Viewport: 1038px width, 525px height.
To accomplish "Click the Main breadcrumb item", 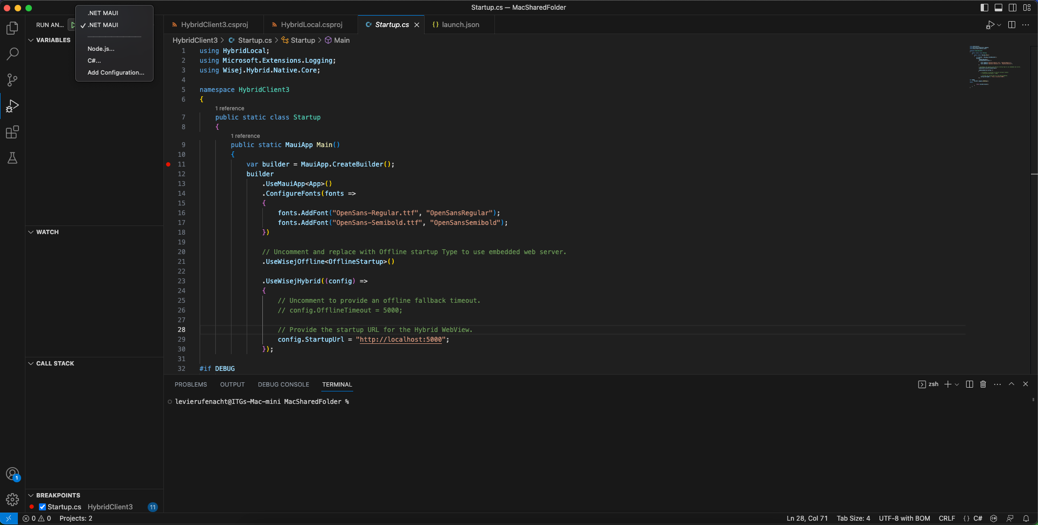I will tap(337, 40).
